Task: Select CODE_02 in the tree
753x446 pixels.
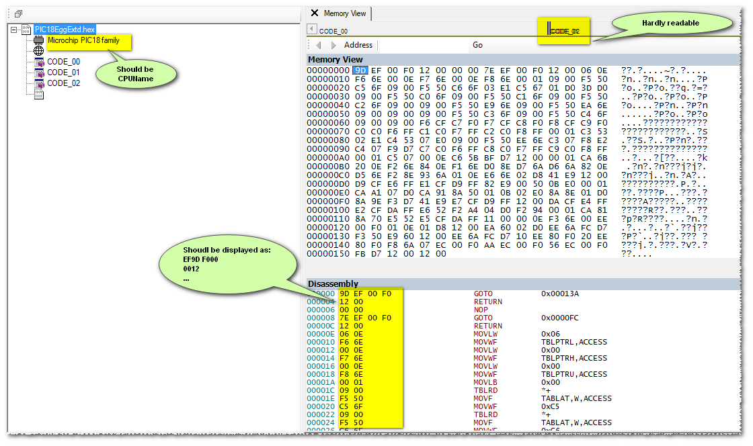Action: [x=63, y=83]
